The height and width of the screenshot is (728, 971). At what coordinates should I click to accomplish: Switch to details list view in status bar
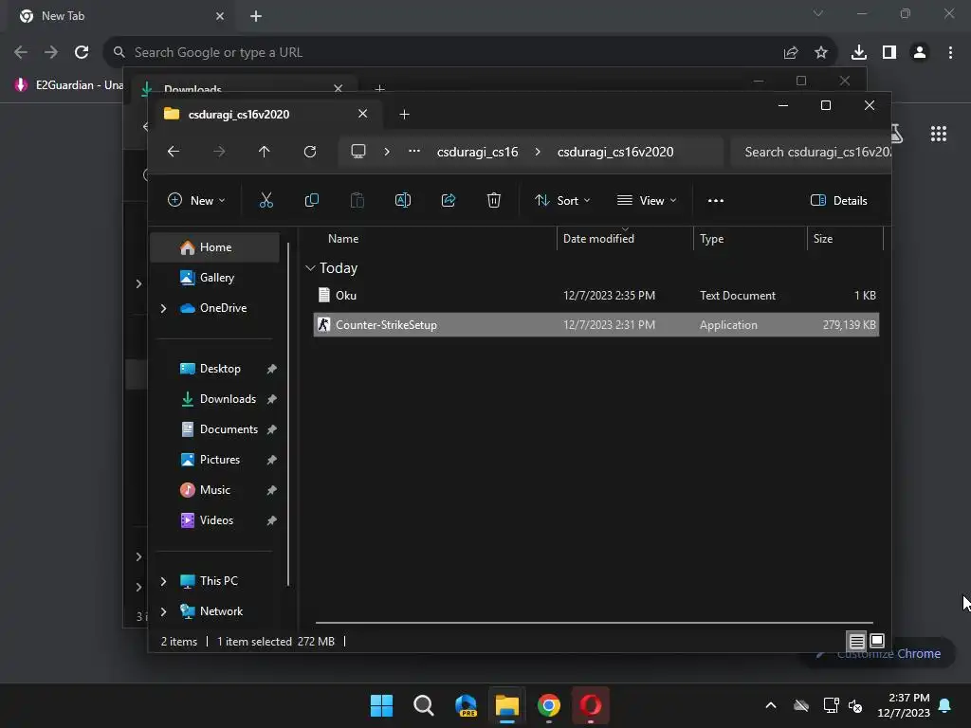pyautogui.click(x=856, y=642)
